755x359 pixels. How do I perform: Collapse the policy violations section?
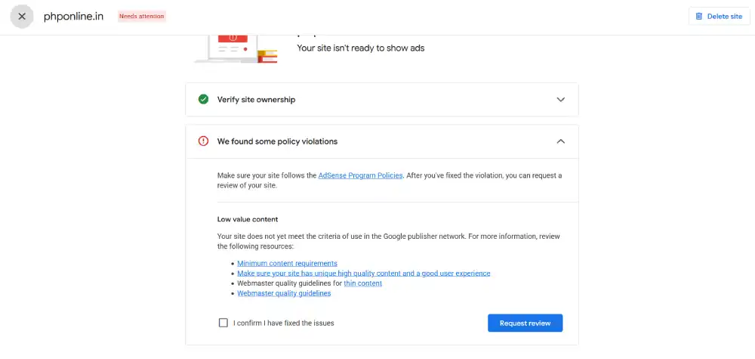click(x=560, y=141)
